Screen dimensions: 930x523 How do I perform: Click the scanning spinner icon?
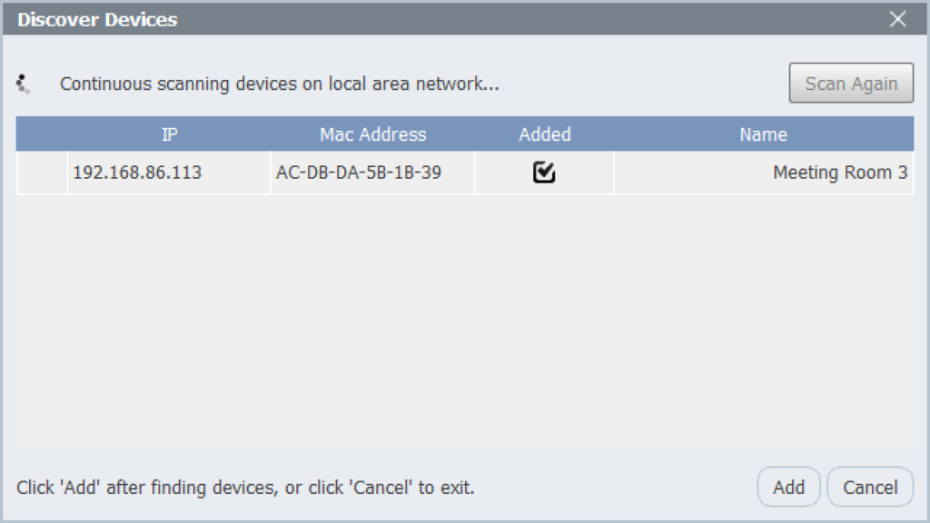pos(23,84)
